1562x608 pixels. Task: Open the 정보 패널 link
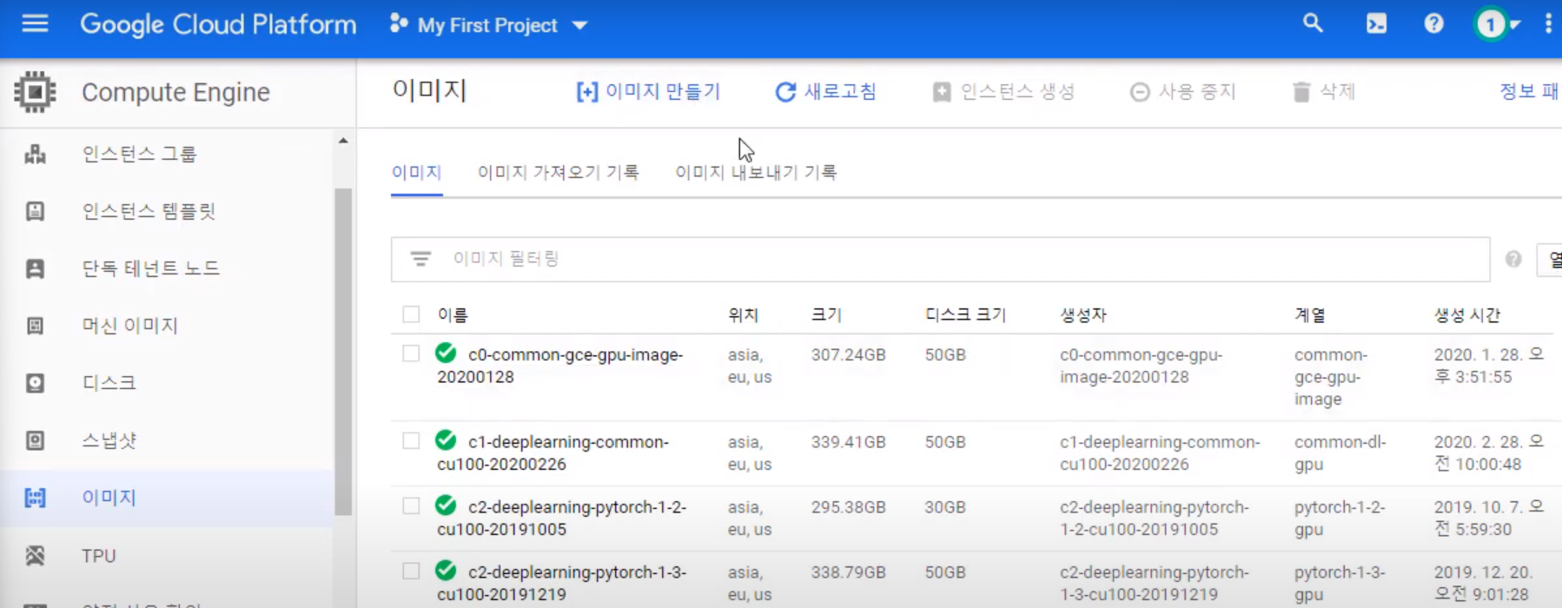point(1530,91)
